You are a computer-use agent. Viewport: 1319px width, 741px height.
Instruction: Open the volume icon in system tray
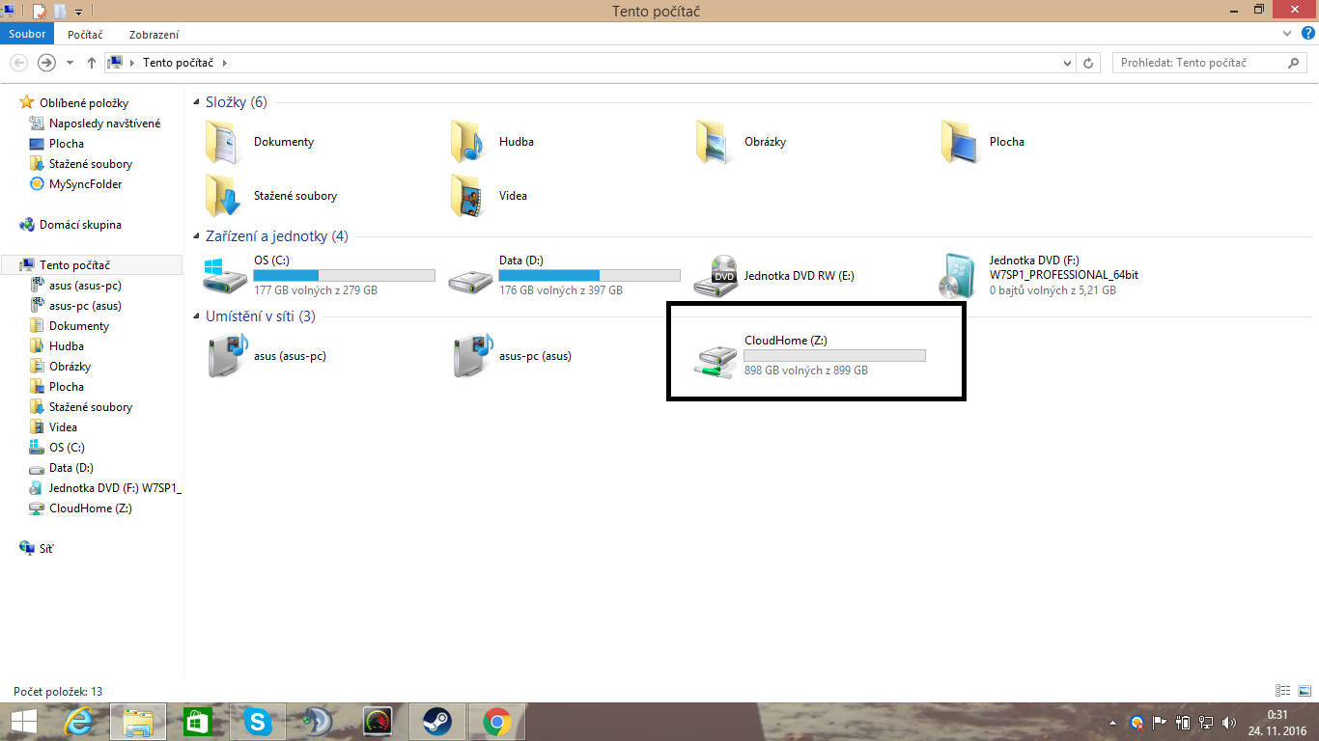pyautogui.click(x=1228, y=722)
